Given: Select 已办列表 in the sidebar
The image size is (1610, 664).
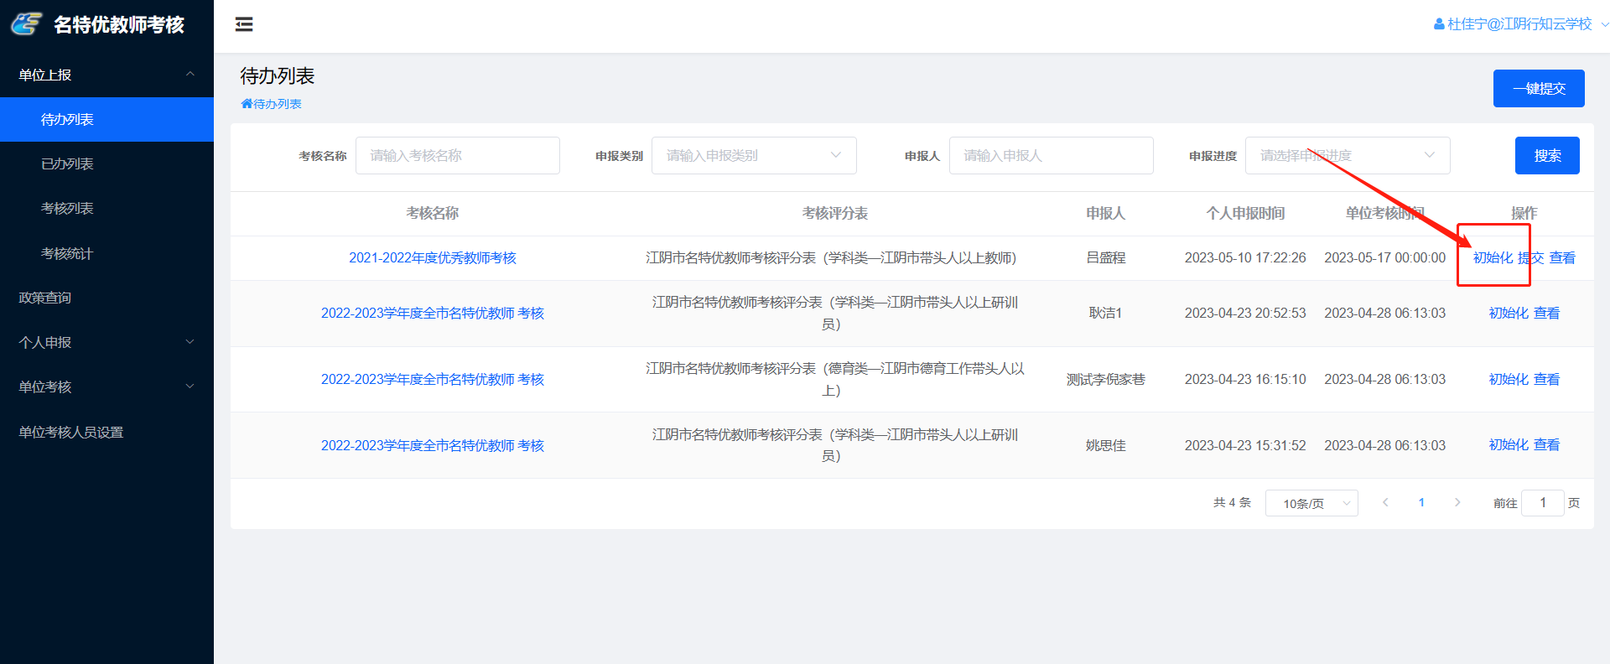Looking at the screenshot, I should (67, 163).
